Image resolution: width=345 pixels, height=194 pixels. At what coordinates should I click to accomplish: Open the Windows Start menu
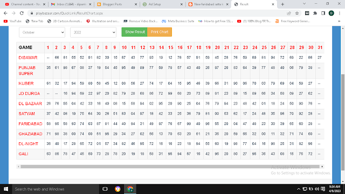point(6,189)
